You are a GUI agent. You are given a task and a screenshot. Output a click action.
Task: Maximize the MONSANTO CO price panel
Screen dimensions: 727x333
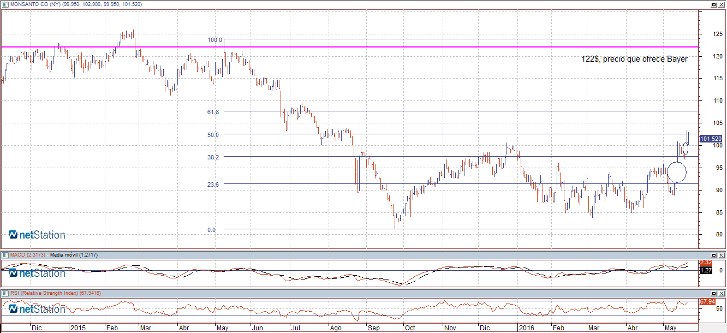tap(713, 4)
